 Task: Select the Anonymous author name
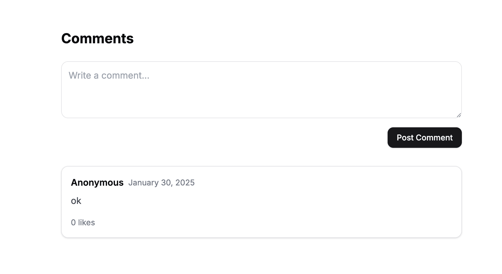pyautogui.click(x=97, y=183)
